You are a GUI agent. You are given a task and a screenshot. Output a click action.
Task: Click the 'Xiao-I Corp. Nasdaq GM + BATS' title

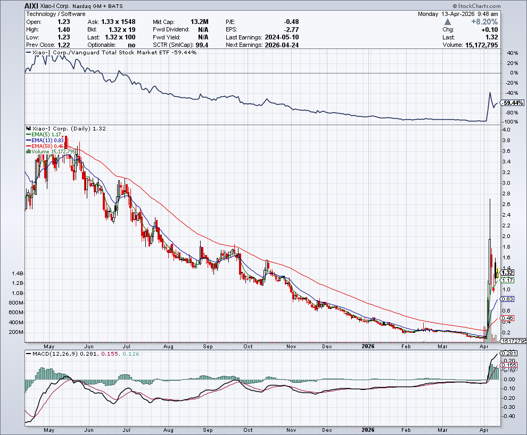click(x=81, y=6)
